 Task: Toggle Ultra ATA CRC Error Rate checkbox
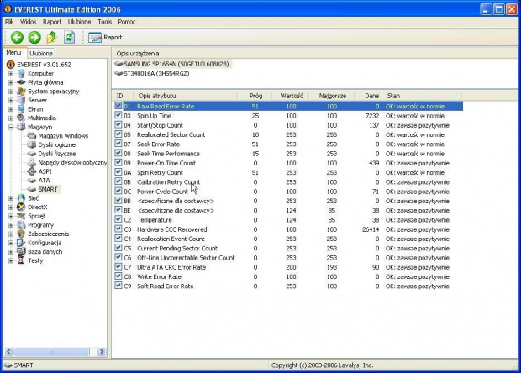(x=118, y=266)
